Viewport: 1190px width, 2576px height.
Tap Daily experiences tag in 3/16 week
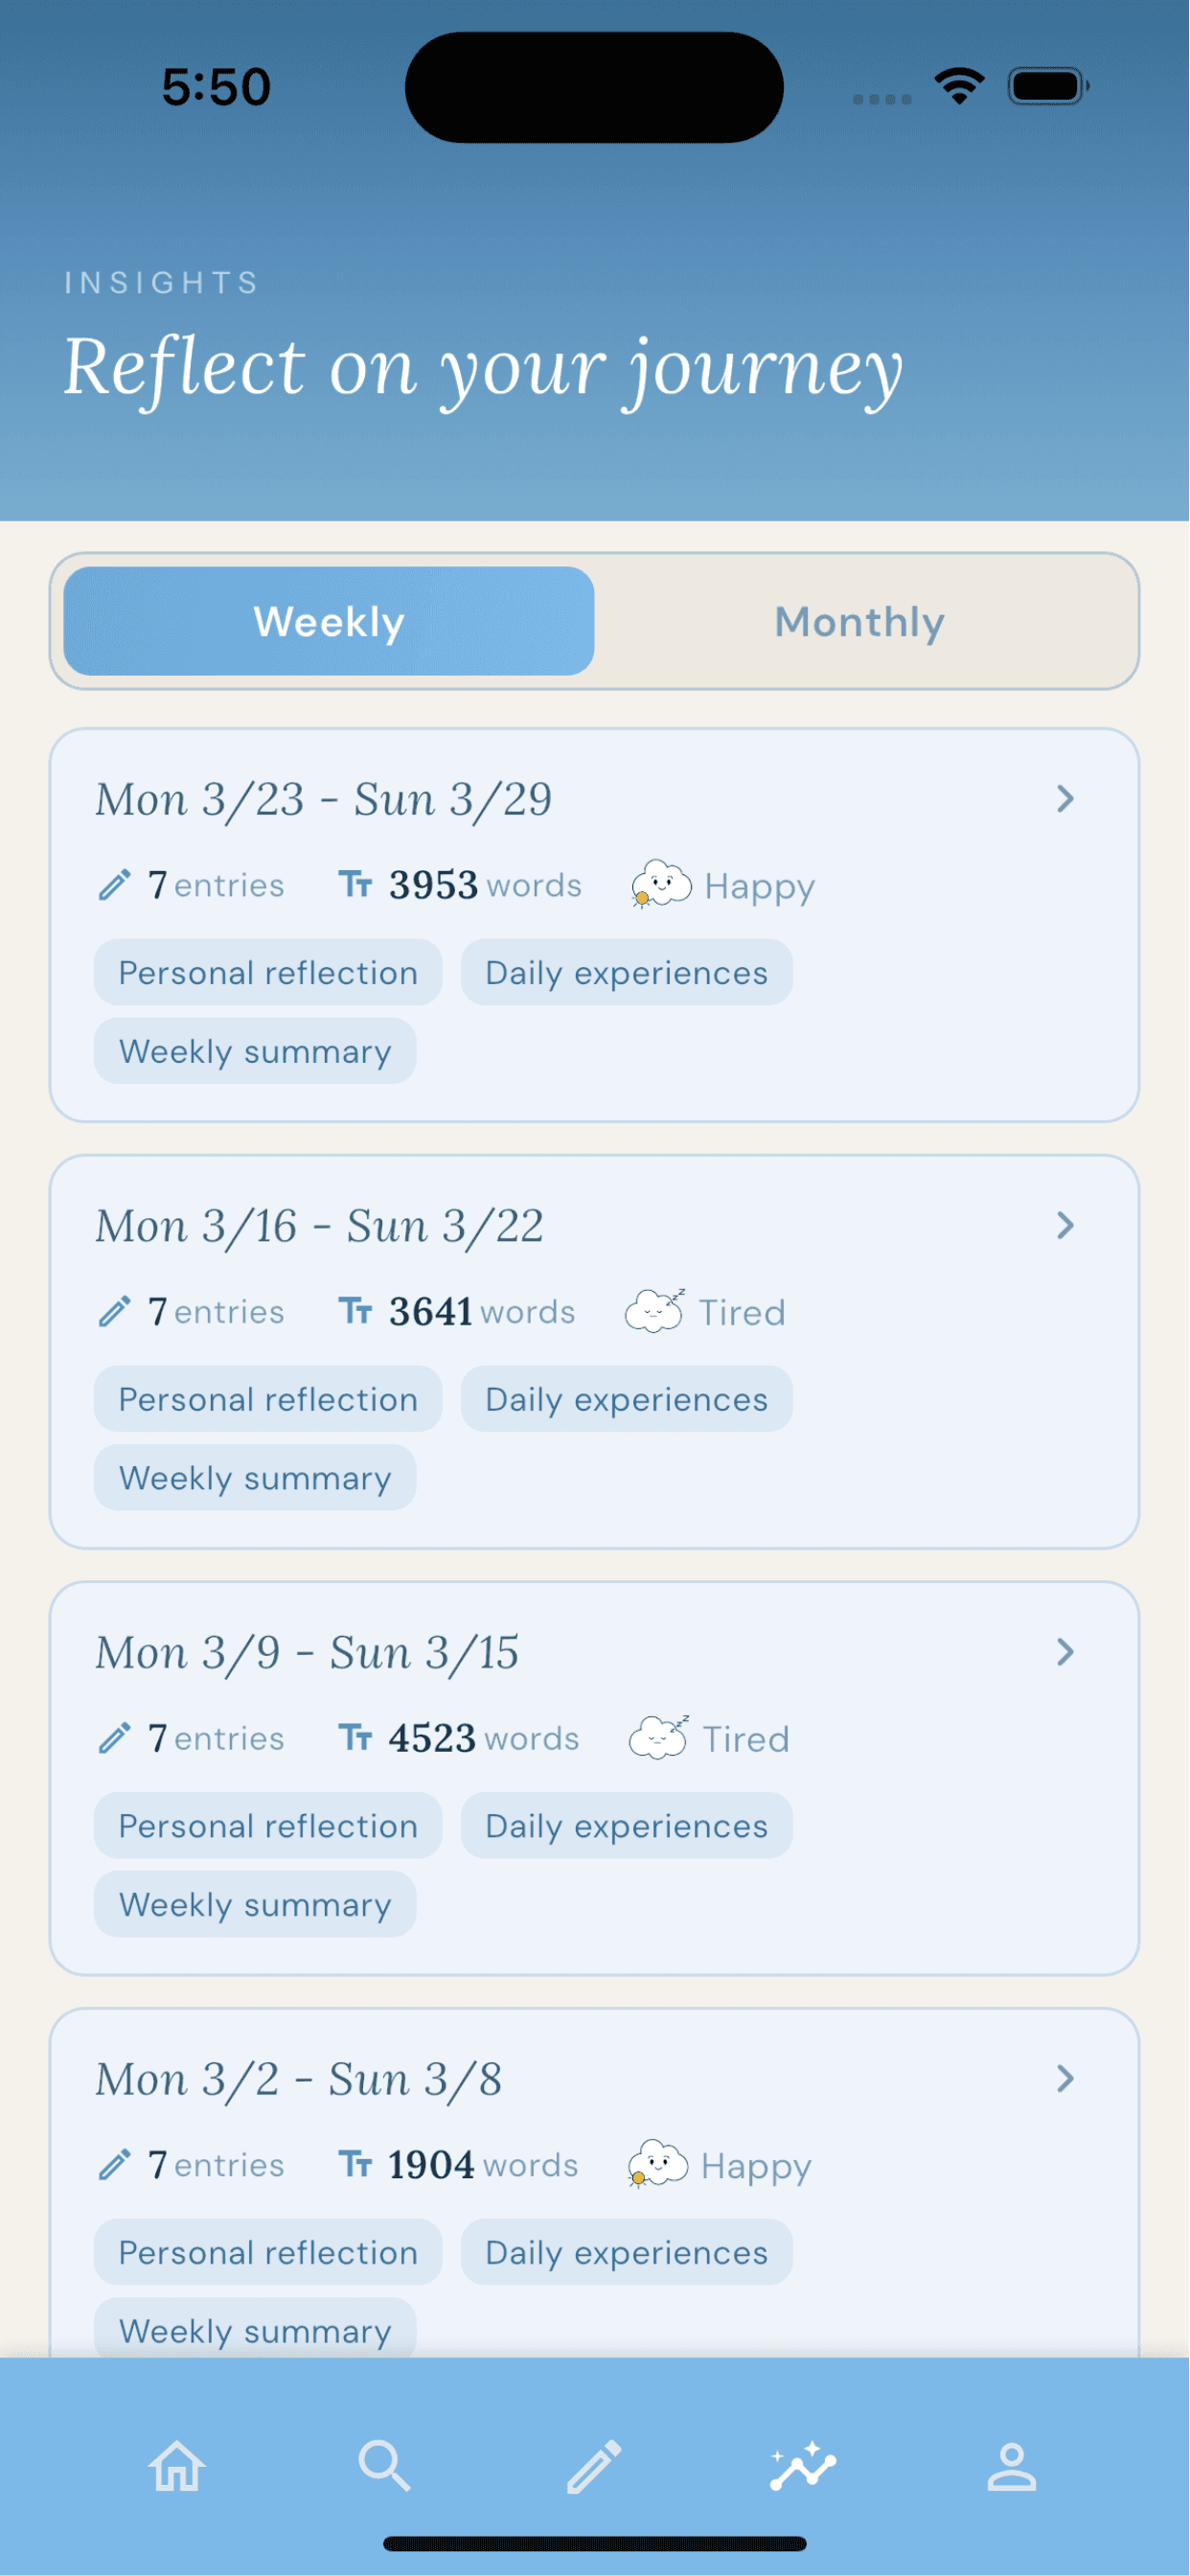[x=627, y=1399]
